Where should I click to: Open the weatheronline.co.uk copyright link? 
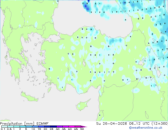pos(145,128)
